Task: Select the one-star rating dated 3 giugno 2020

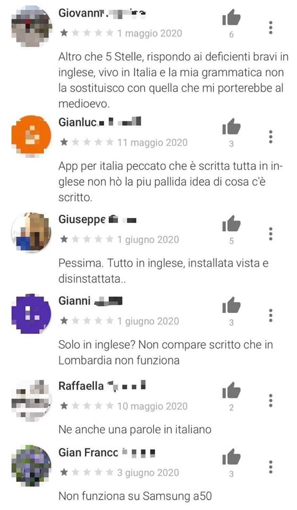Action: point(87,473)
